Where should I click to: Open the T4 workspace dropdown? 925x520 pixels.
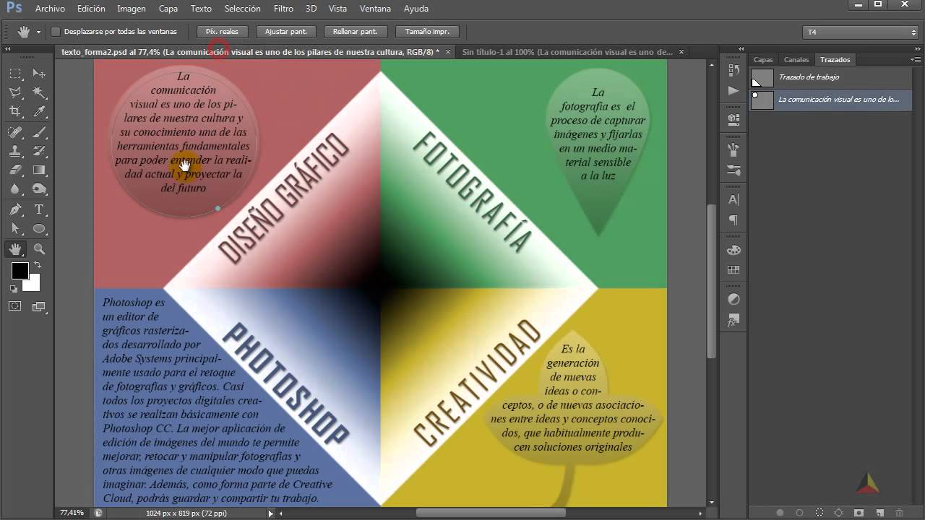pos(861,32)
